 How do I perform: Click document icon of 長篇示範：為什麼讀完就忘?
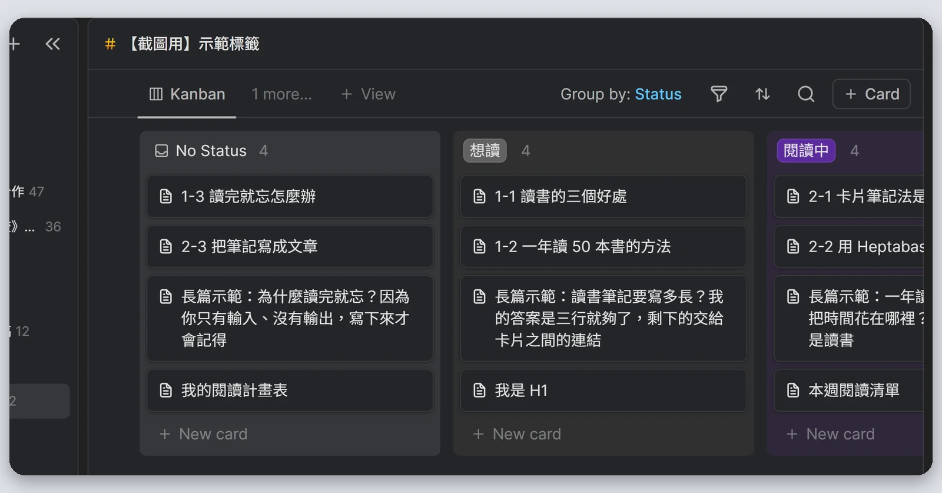(x=166, y=296)
